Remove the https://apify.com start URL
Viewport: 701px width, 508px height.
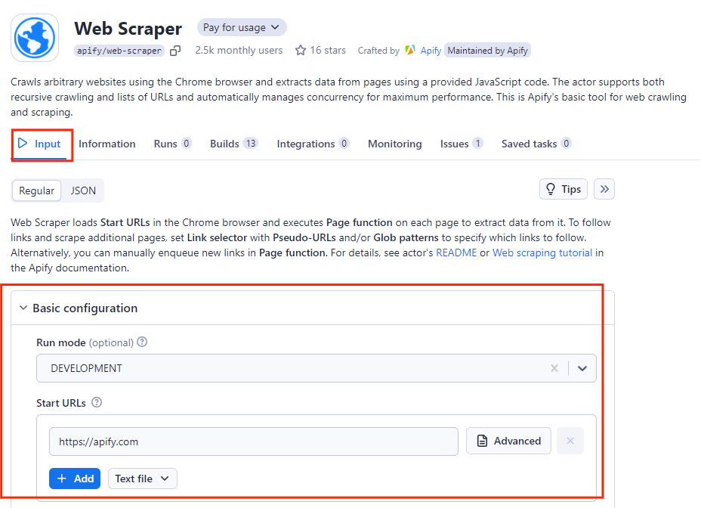pyautogui.click(x=570, y=441)
